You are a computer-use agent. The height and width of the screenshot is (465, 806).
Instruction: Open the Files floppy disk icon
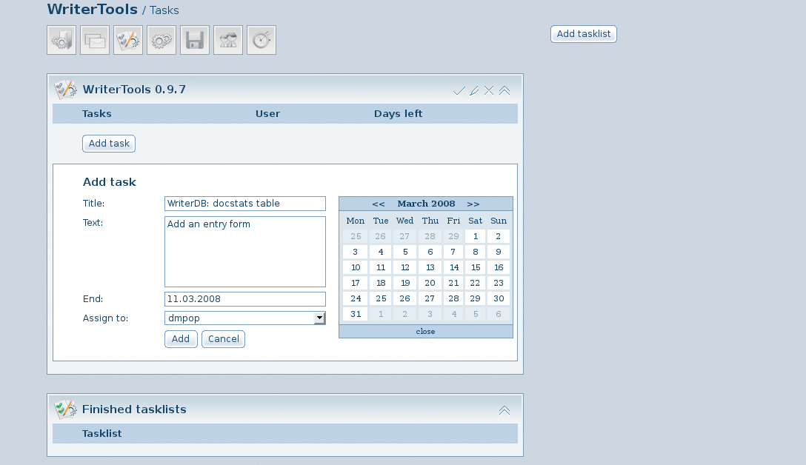pyautogui.click(x=195, y=40)
